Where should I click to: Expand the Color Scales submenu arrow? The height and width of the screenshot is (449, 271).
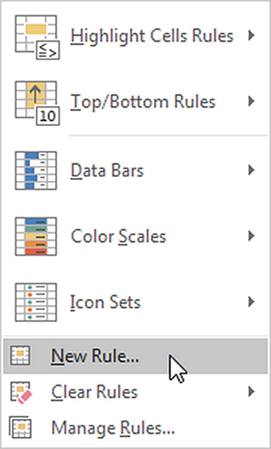coord(251,236)
